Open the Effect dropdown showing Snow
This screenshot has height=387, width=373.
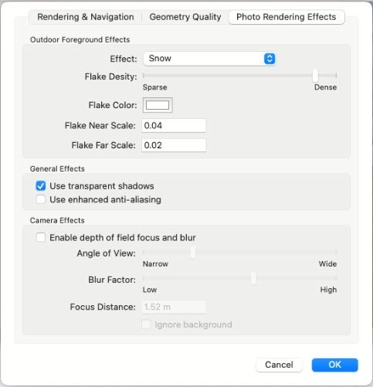209,59
